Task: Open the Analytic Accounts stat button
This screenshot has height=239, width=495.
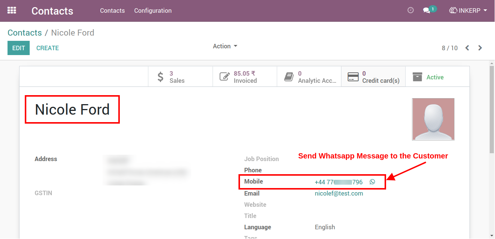Action: click(309, 77)
